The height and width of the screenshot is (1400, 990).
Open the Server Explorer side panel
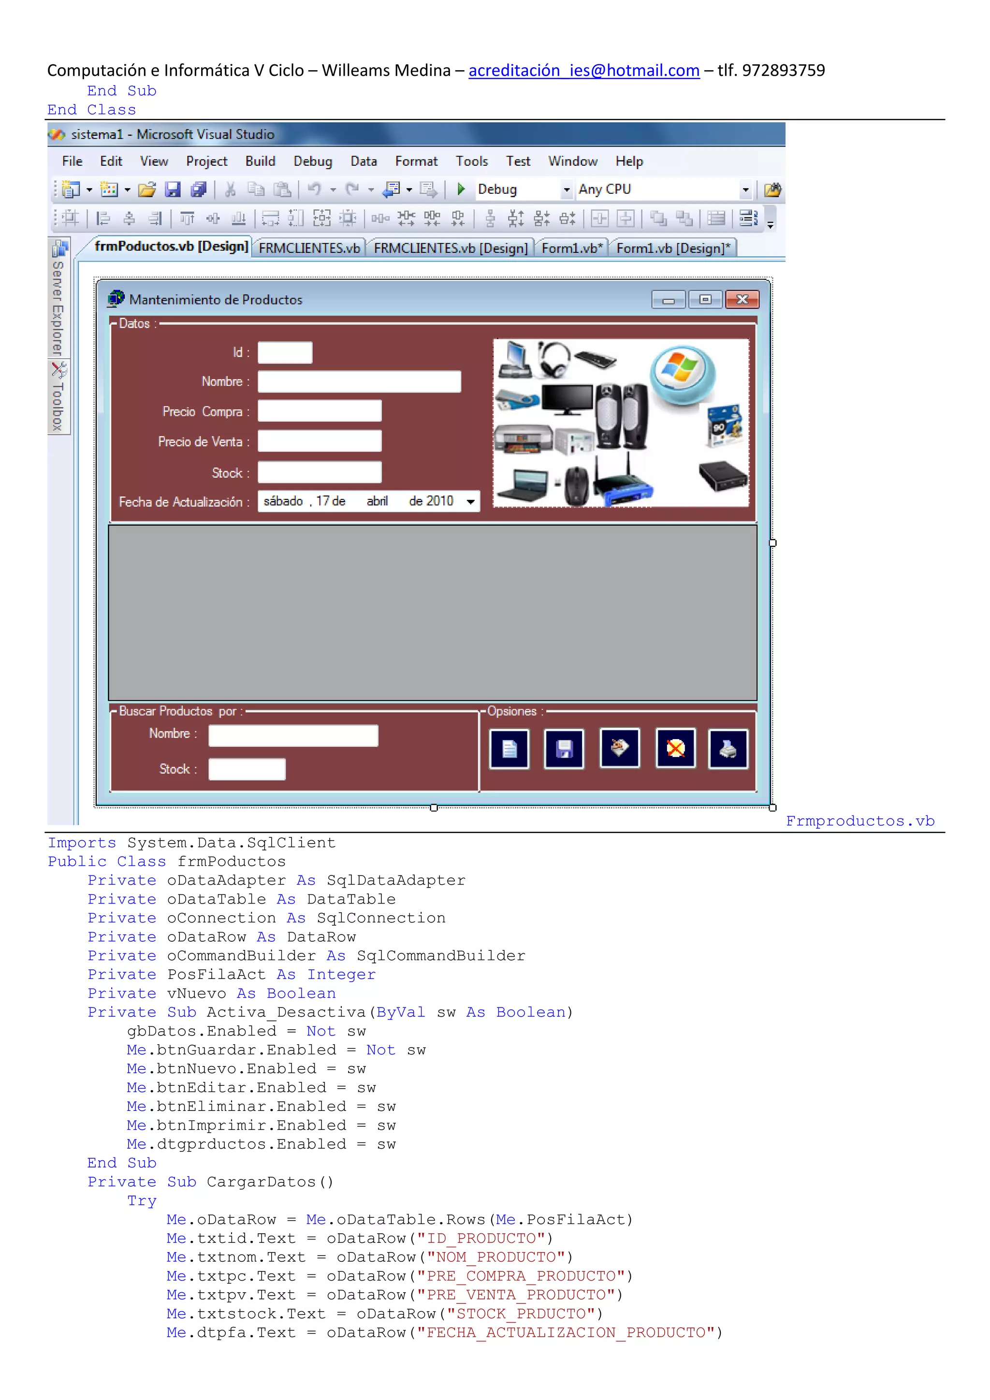click(x=58, y=298)
